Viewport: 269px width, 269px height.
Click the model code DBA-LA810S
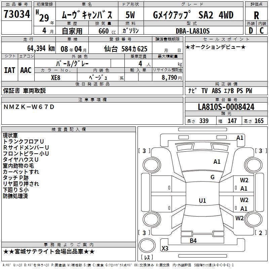tap(193, 31)
